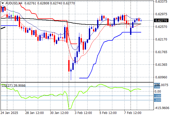Click the 0.60960 price axis label

point(161,77)
